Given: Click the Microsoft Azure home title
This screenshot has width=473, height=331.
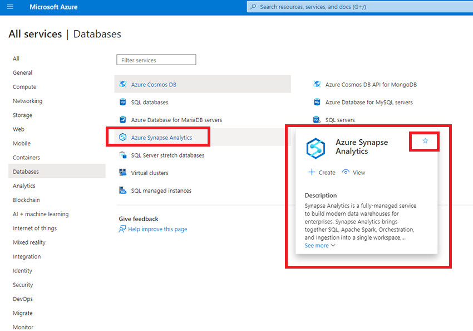Looking at the screenshot, I should tap(53, 7).
